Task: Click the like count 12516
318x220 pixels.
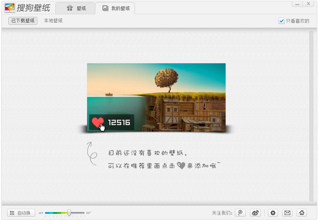Action: click(119, 122)
